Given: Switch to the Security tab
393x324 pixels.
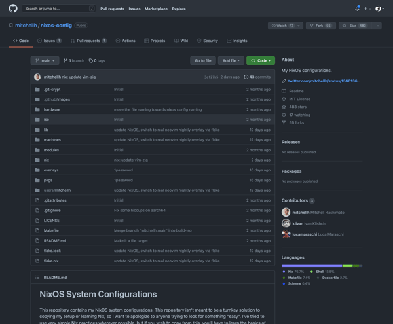Looking at the screenshot, I should [x=207, y=41].
